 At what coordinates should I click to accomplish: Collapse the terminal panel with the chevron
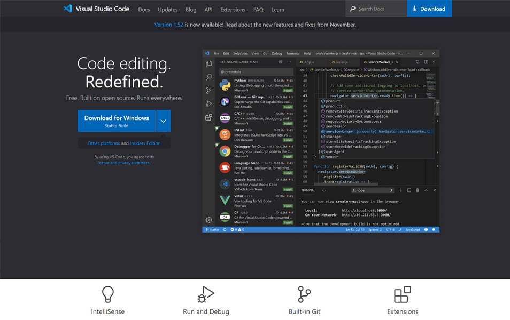coord(426,190)
